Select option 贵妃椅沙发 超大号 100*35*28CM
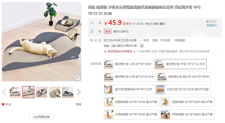 point(184,77)
